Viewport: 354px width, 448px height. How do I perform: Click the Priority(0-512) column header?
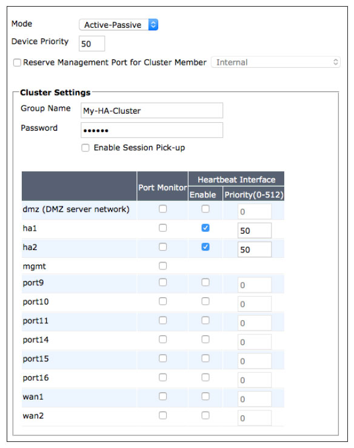[254, 194]
